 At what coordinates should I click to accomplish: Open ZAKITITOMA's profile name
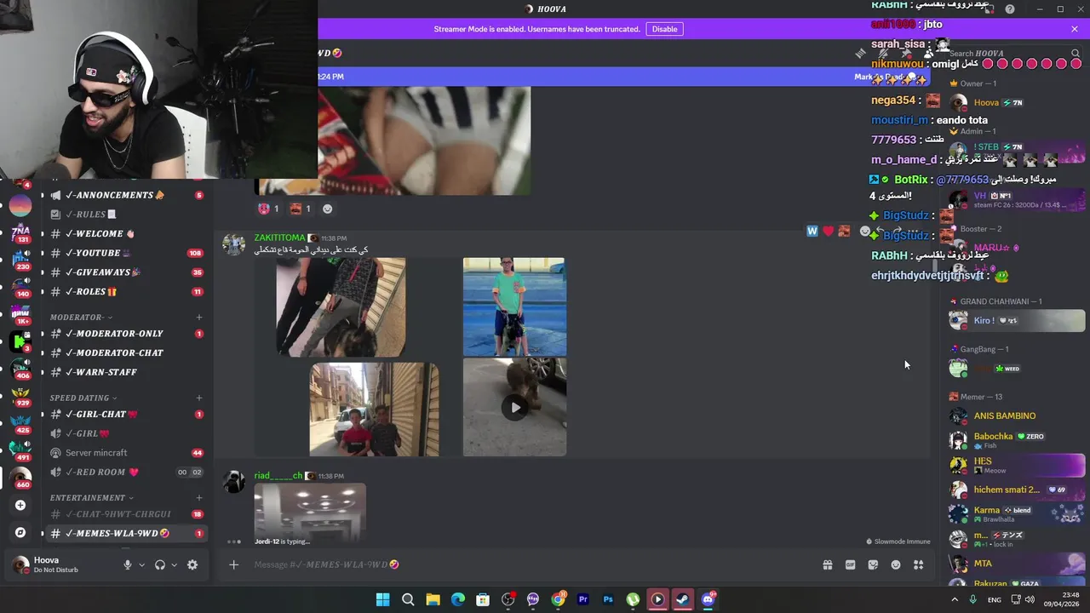[279, 238]
